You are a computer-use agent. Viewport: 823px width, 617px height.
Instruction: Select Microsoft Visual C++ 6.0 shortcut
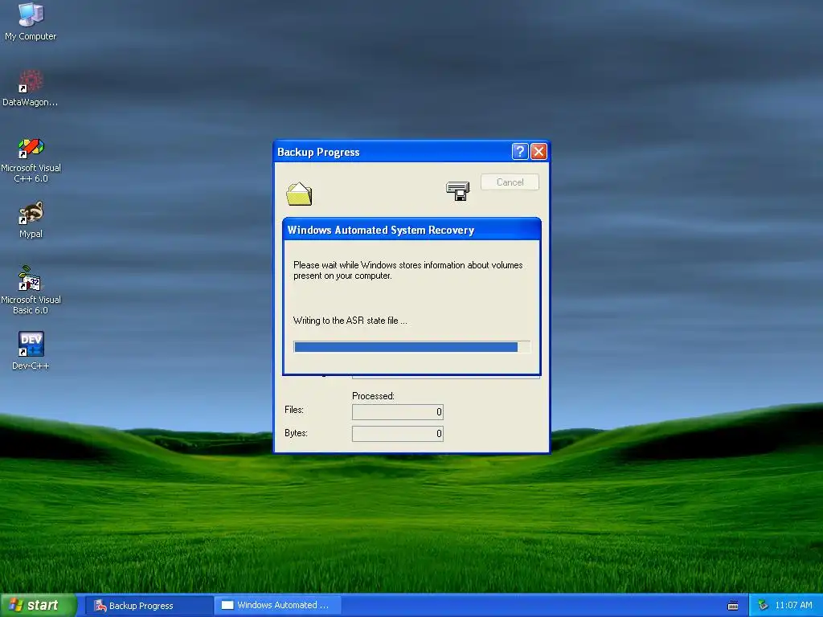[x=31, y=160]
